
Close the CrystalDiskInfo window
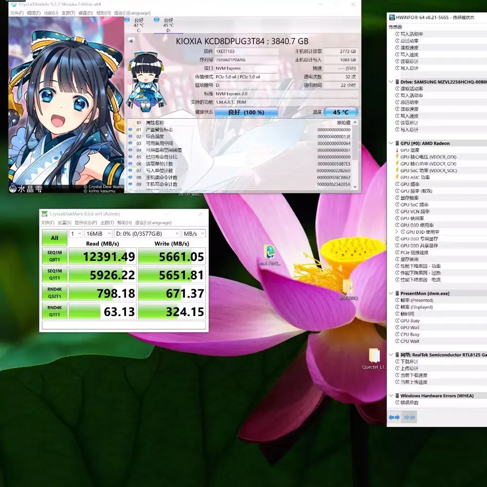353,4
